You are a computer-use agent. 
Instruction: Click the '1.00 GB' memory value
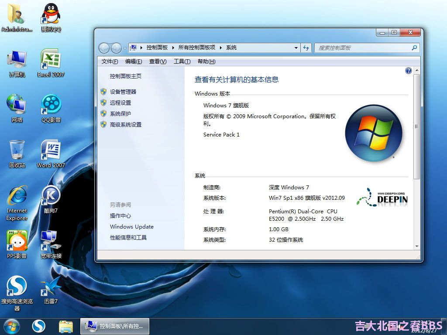[x=279, y=229]
